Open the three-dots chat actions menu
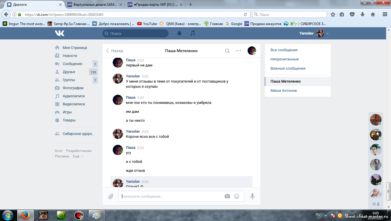Viewport: 391px width, 221px height. (238, 51)
